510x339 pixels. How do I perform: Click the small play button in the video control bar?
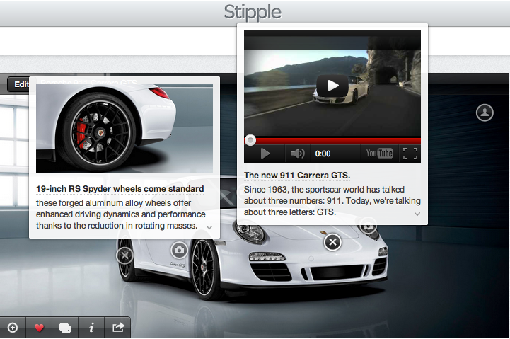click(265, 154)
